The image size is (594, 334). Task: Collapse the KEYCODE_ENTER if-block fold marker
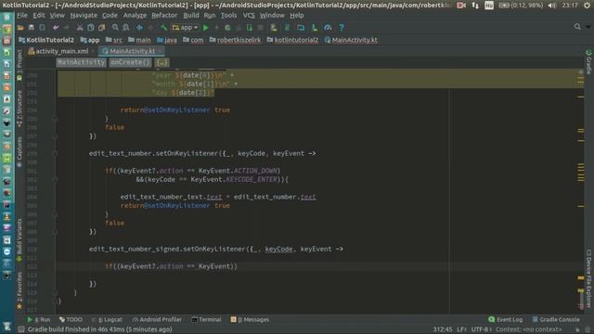click(x=55, y=179)
